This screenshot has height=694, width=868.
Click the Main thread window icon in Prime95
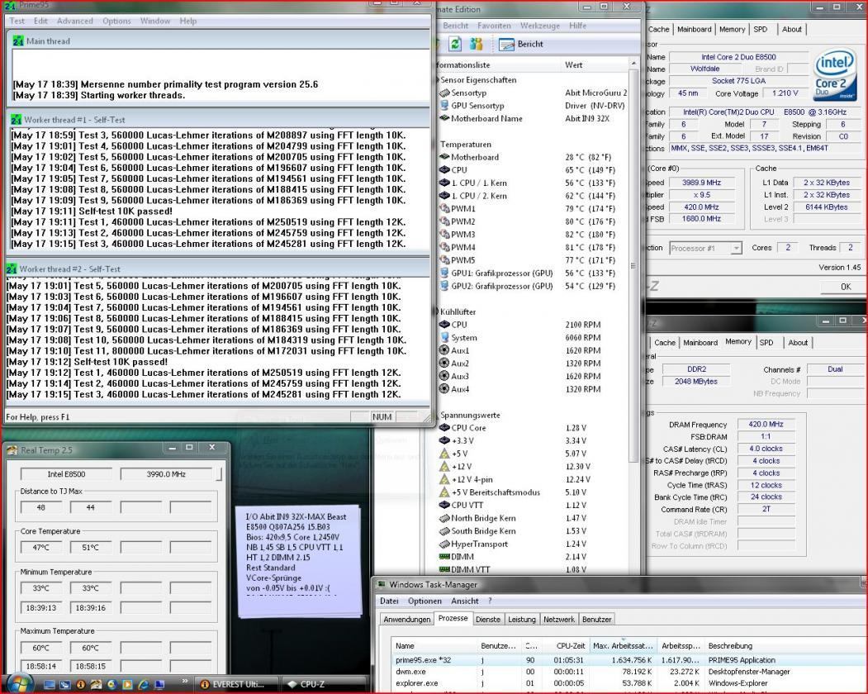(17, 41)
